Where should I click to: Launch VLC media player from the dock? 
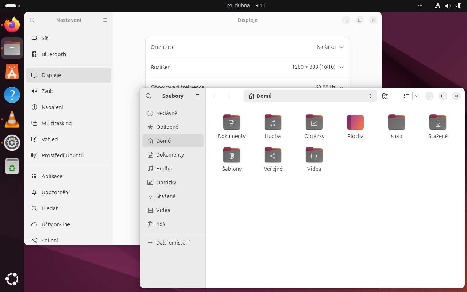[12, 119]
